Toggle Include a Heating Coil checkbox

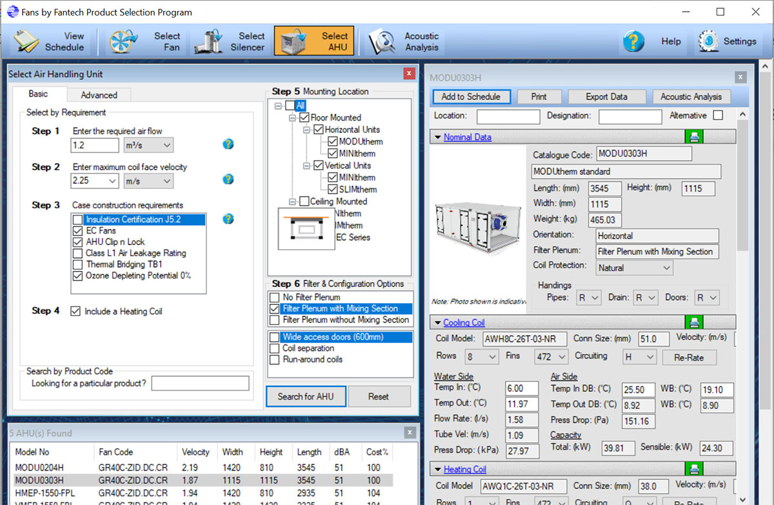pyautogui.click(x=75, y=311)
